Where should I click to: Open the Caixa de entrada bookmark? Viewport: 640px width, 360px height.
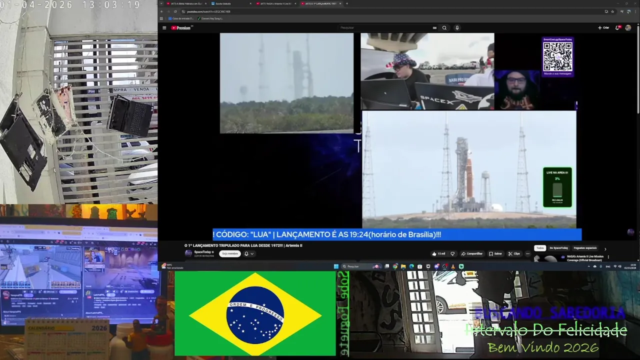[180, 18]
